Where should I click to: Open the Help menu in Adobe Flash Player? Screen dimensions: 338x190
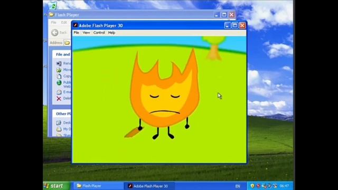[x=111, y=33]
